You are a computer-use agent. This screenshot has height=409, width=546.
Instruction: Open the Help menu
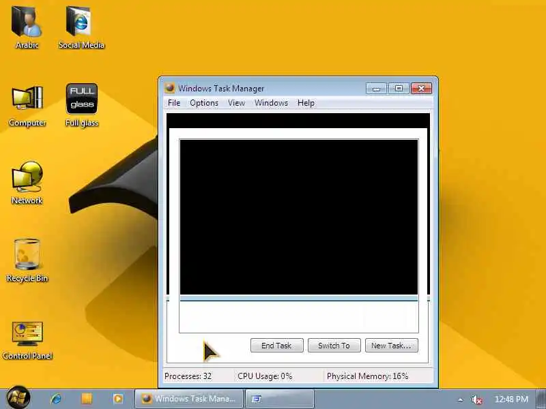pyautogui.click(x=306, y=103)
